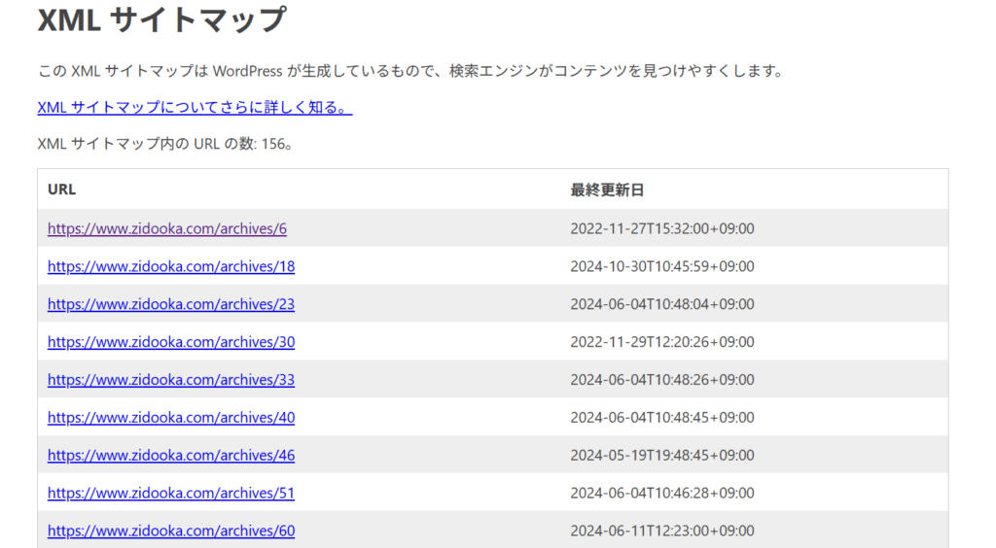Click the URL count text showing 156
This screenshot has height=548, width=996.
tap(165, 145)
